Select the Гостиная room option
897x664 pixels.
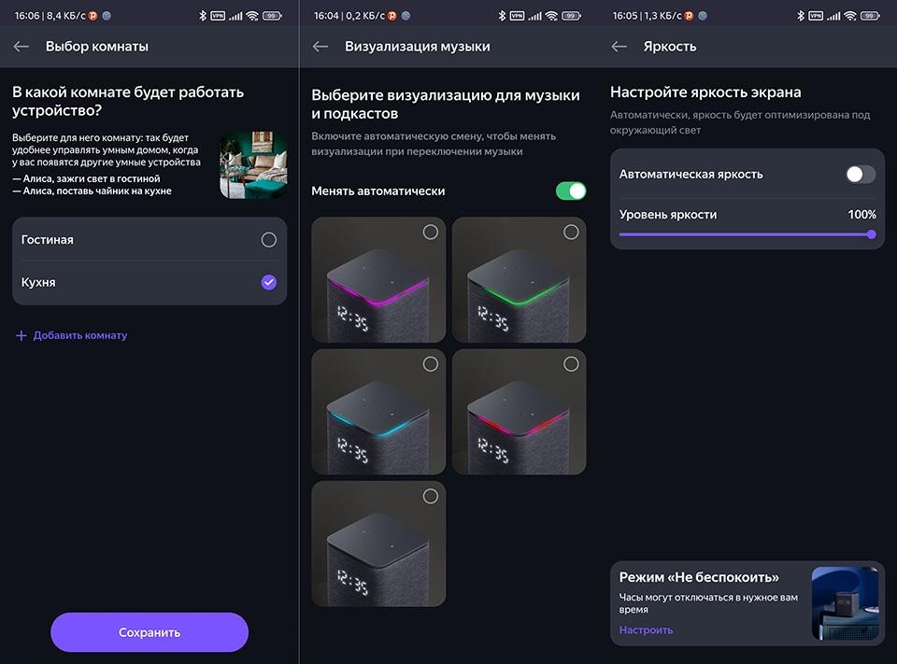[268, 240]
